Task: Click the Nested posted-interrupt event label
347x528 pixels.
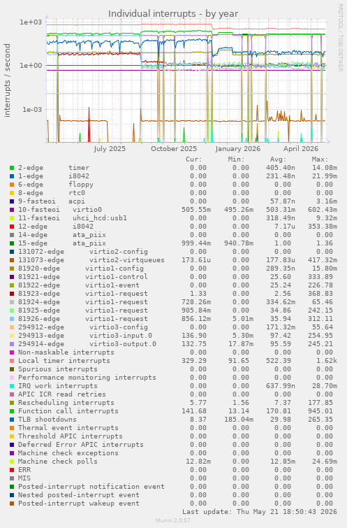Action: [79, 495]
